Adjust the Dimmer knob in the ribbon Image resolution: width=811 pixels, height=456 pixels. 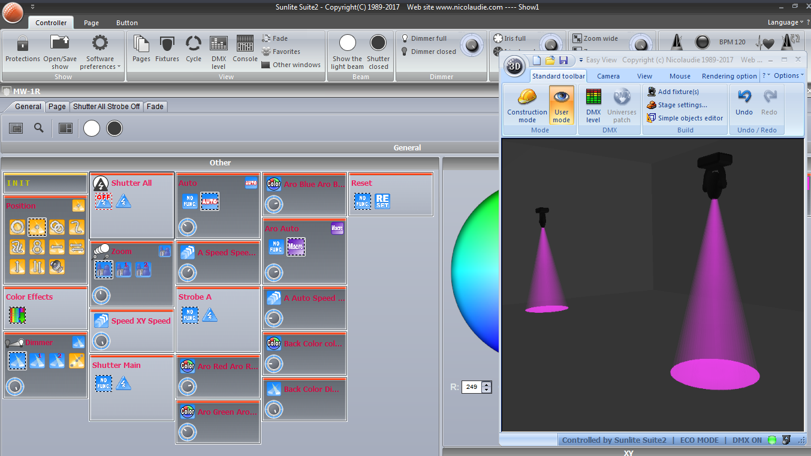(473, 44)
